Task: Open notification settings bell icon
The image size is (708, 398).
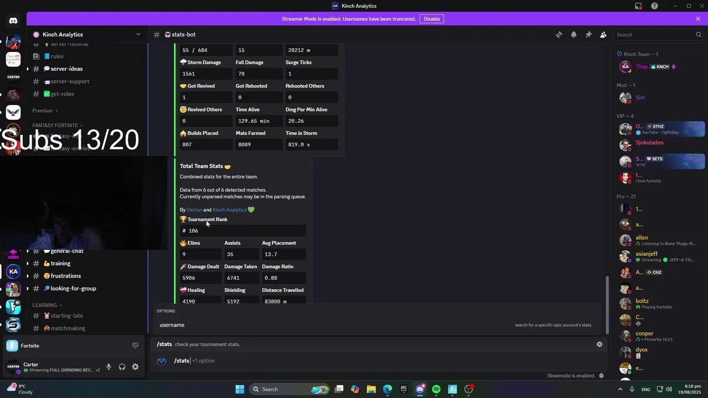Action: [574, 34]
